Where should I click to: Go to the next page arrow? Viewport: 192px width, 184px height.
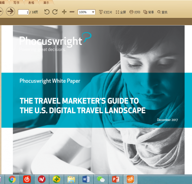point(10,12)
